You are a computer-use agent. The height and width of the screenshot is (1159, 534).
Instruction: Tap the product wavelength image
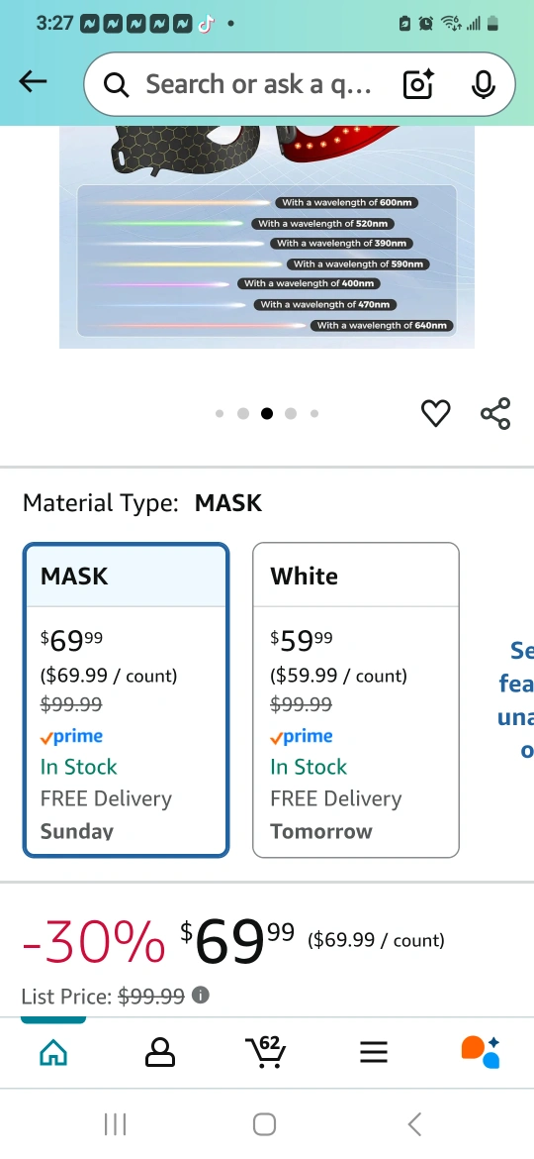point(266,237)
